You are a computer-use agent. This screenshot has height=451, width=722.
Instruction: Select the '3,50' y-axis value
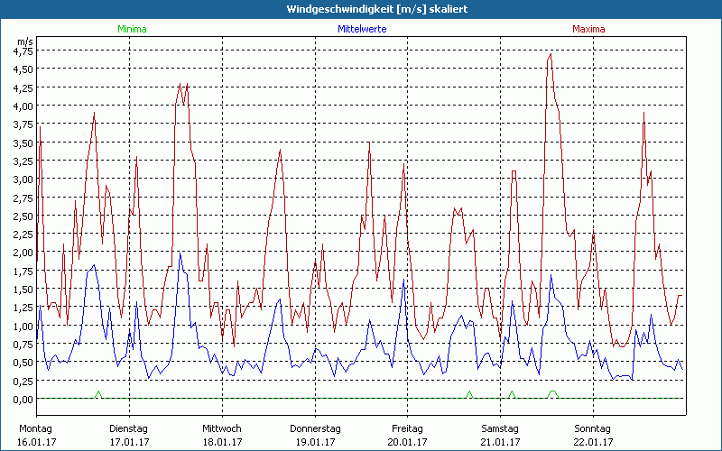coord(23,143)
